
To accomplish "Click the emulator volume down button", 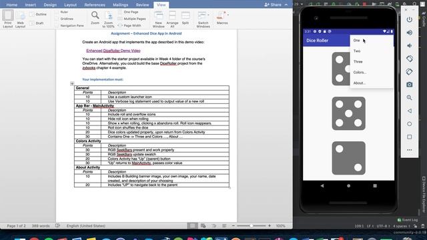I will click(x=409, y=46).
